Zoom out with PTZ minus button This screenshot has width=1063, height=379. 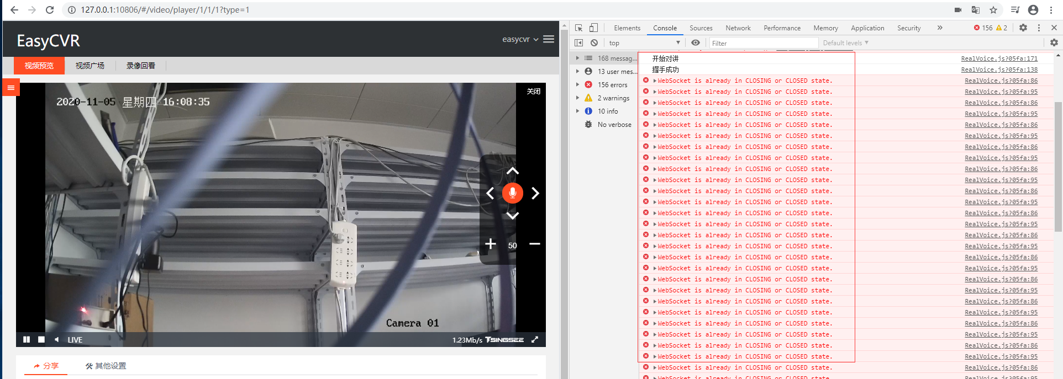tap(534, 244)
